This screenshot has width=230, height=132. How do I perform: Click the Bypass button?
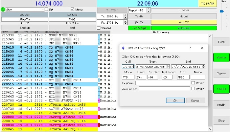click(x=221, y=73)
